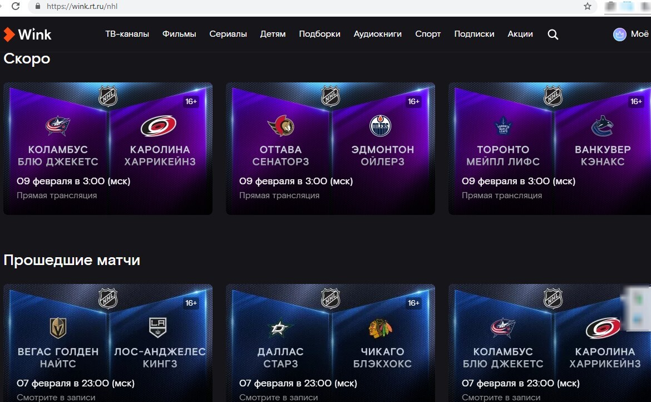Click the Wink logo
The width and height of the screenshot is (651, 402).
coord(28,35)
